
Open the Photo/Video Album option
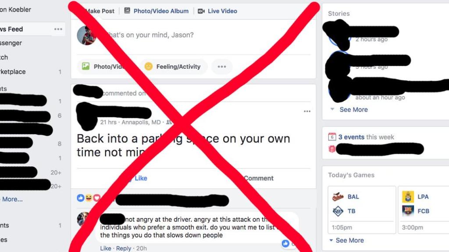pyautogui.click(x=157, y=11)
